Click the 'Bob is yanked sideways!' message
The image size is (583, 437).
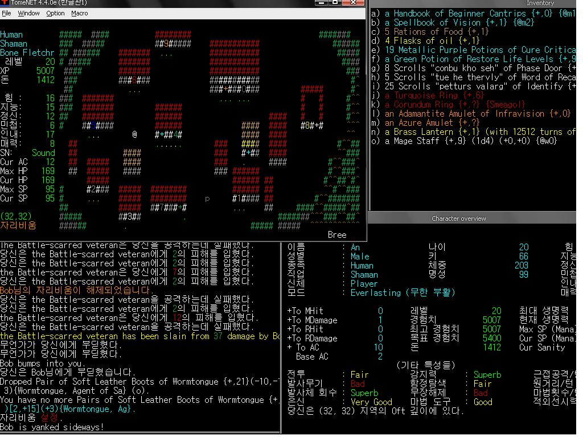click(51, 427)
